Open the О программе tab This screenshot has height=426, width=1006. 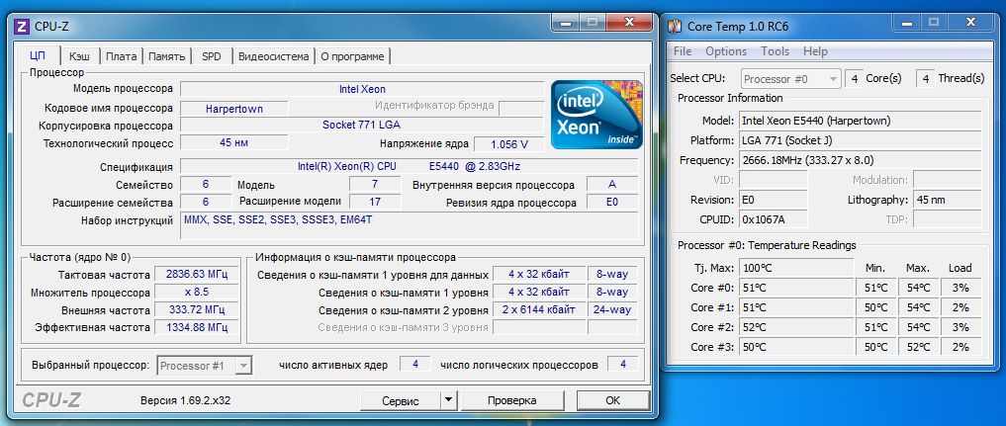coord(352,56)
